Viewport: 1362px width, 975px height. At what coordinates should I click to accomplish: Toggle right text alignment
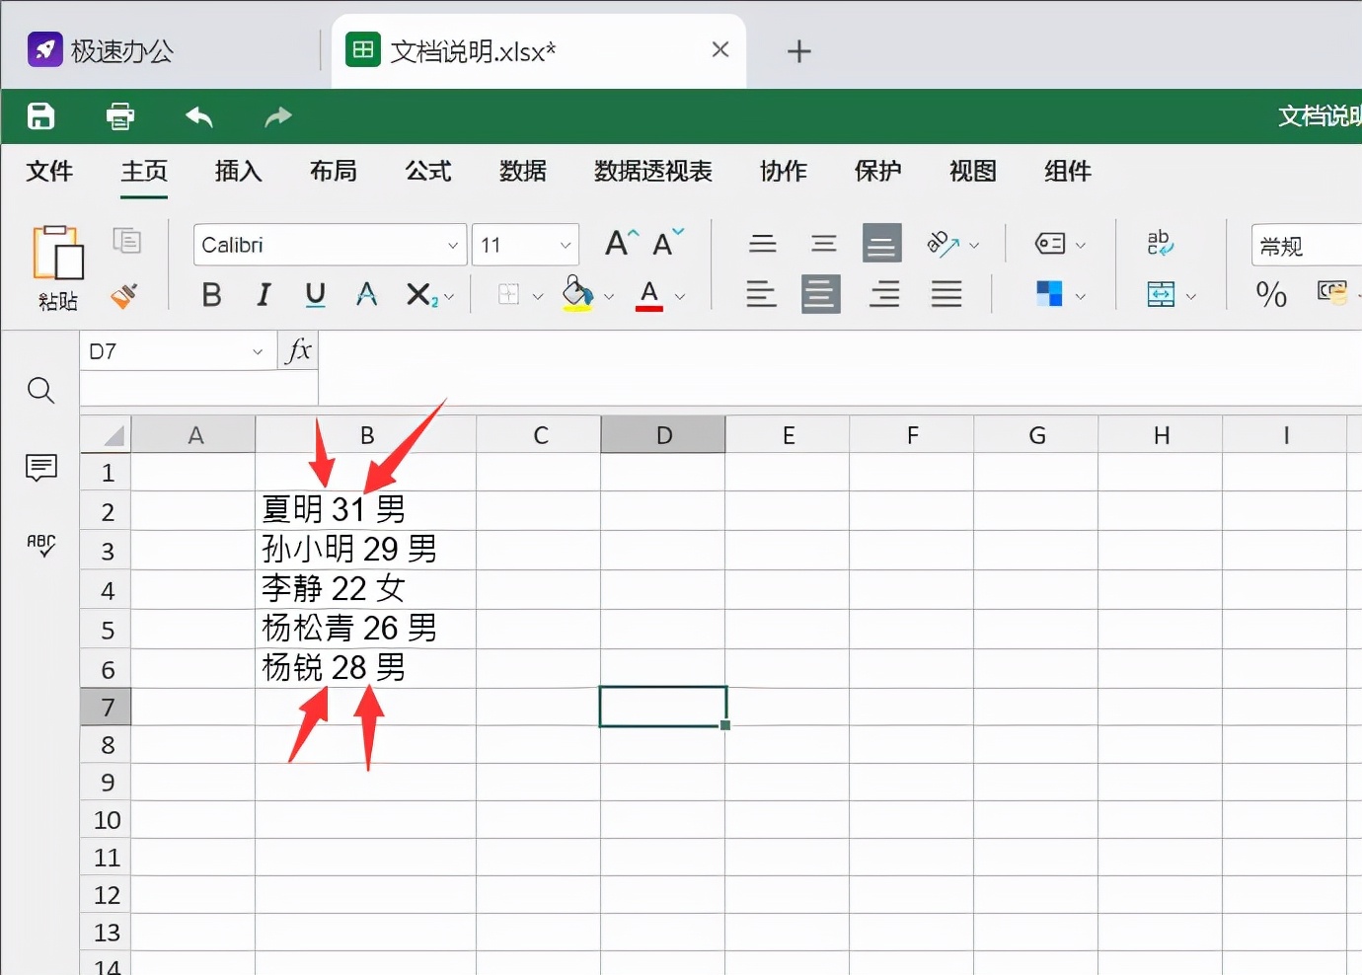tap(883, 294)
